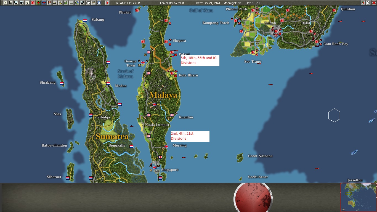Viewport: 377px width, 212px height.
Task: Click the 'Singapore' map label
Action: 170,170
